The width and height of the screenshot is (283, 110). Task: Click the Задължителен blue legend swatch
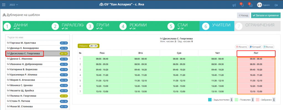tap(210, 100)
